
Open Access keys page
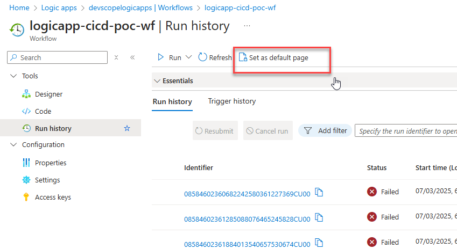(53, 197)
